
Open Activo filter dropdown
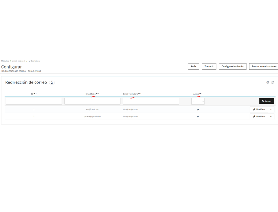tap(198, 101)
